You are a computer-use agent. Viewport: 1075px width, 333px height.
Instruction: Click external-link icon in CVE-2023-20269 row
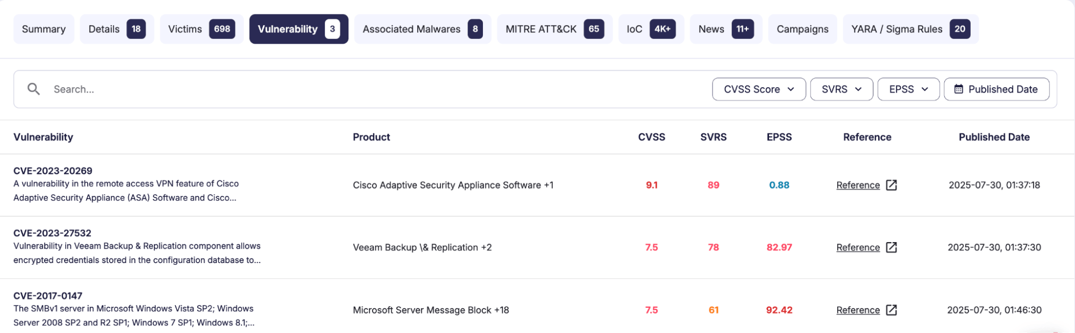(x=891, y=185)
